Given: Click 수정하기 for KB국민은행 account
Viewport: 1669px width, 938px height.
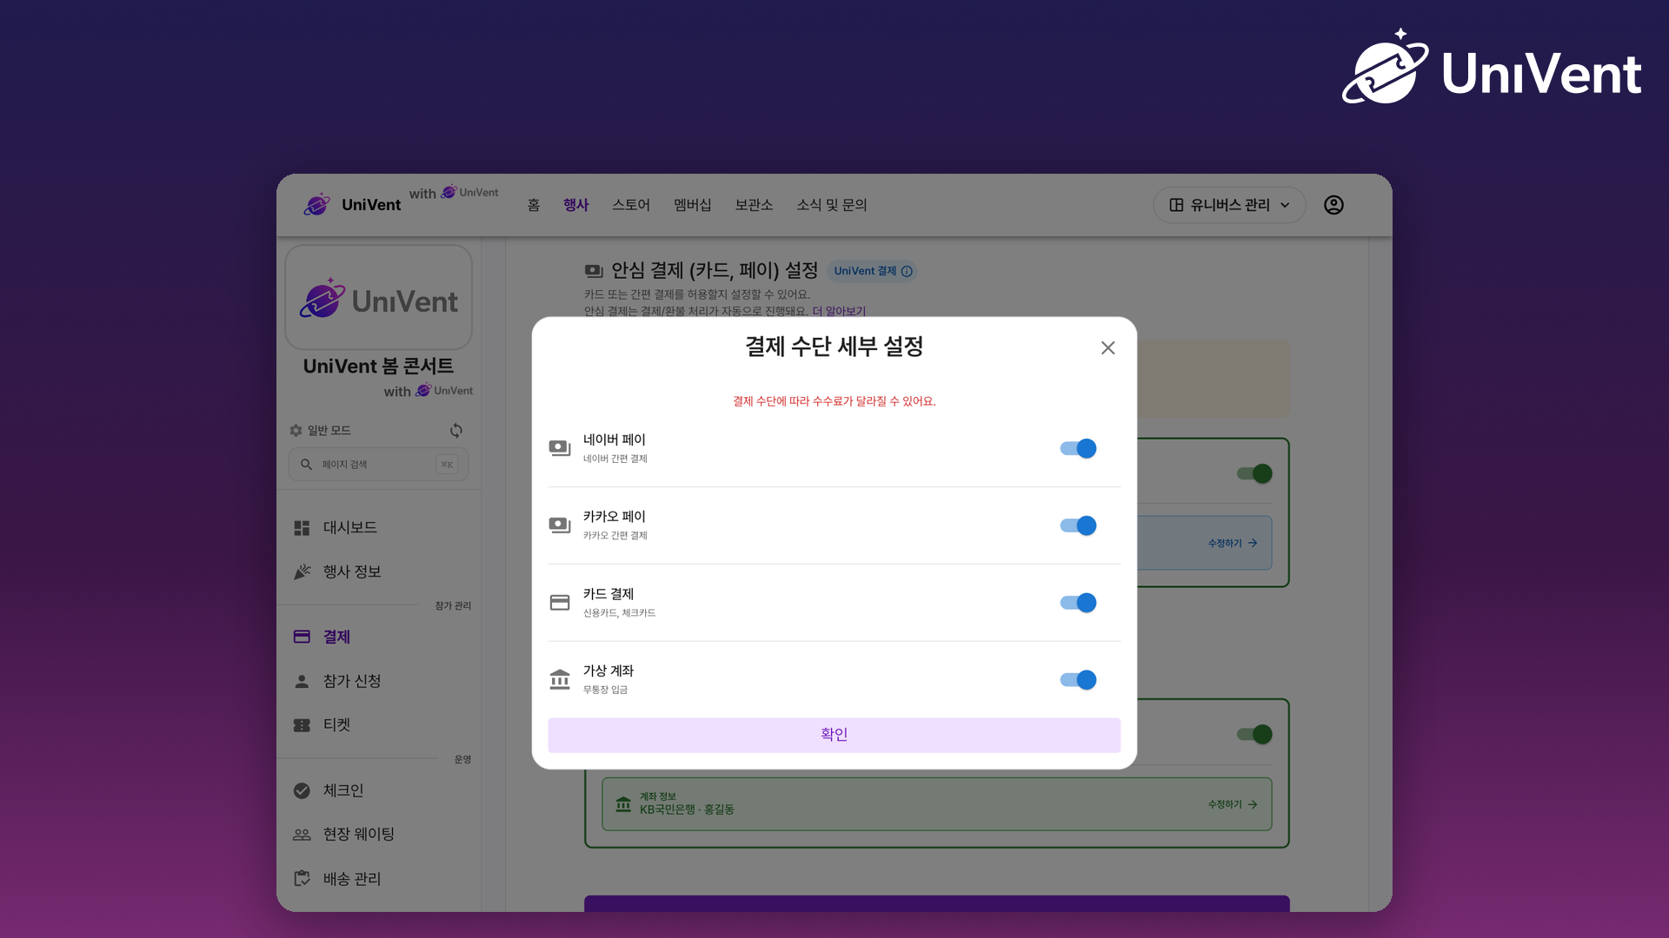Looking at the screenshot, I should point(1232,804).
